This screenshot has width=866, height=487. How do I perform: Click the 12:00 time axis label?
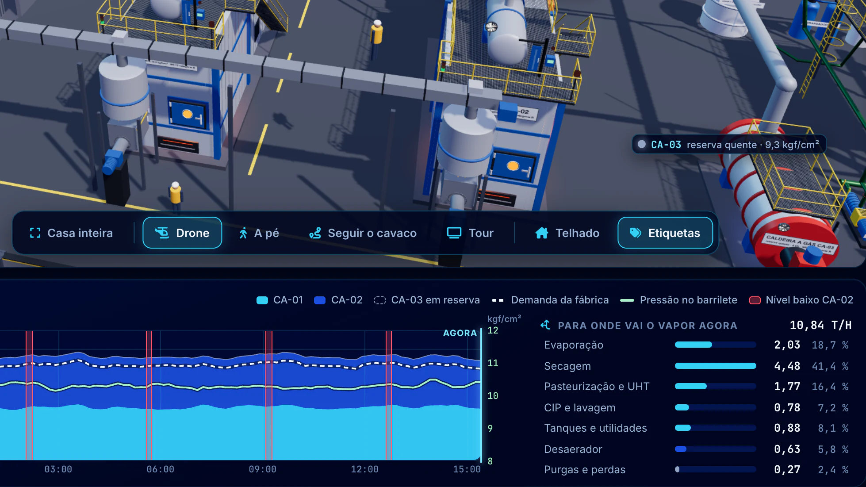click(364, 469)
